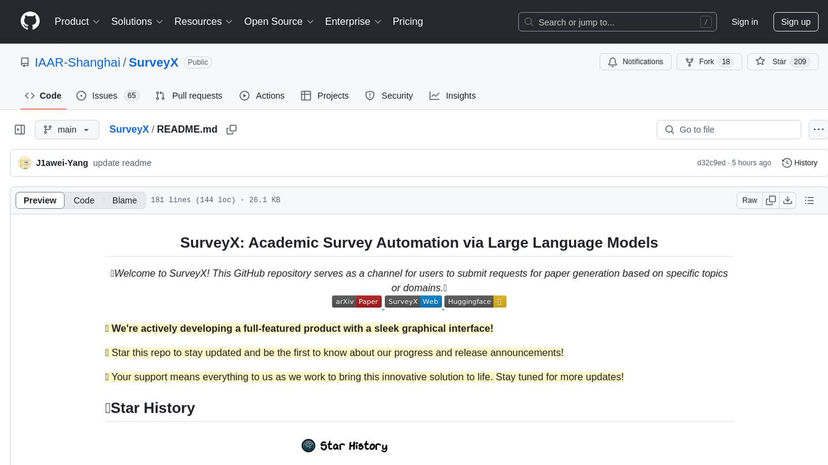This screenshot has width=828, height=465.
Task: Expand the Product menu
Action: coord(77,21)
